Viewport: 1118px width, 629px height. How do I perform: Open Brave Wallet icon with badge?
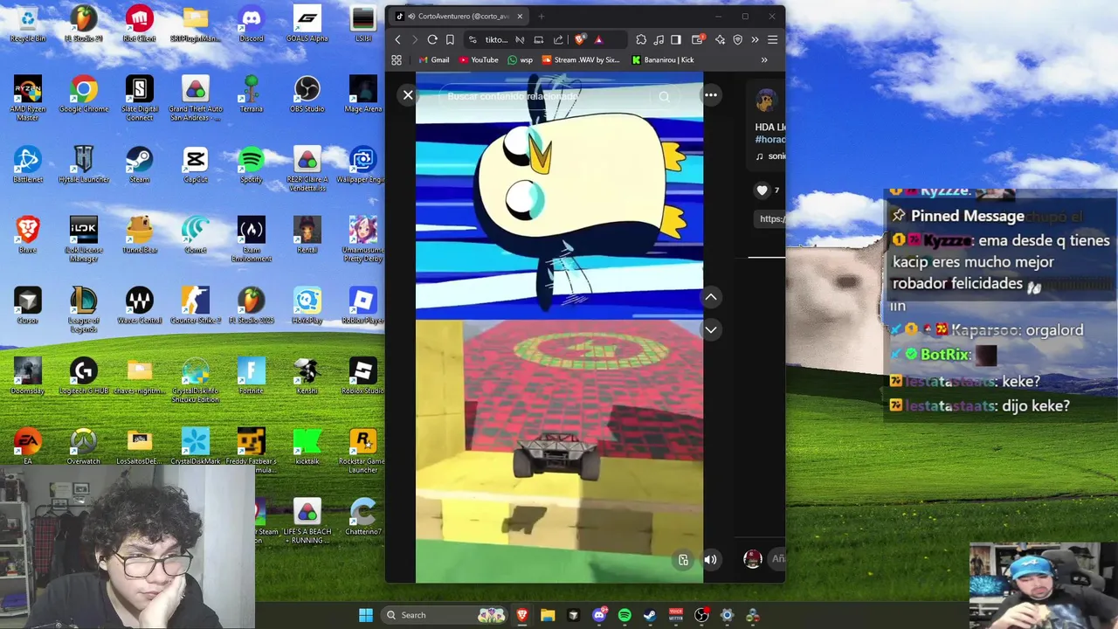click(x=698, y=39)
